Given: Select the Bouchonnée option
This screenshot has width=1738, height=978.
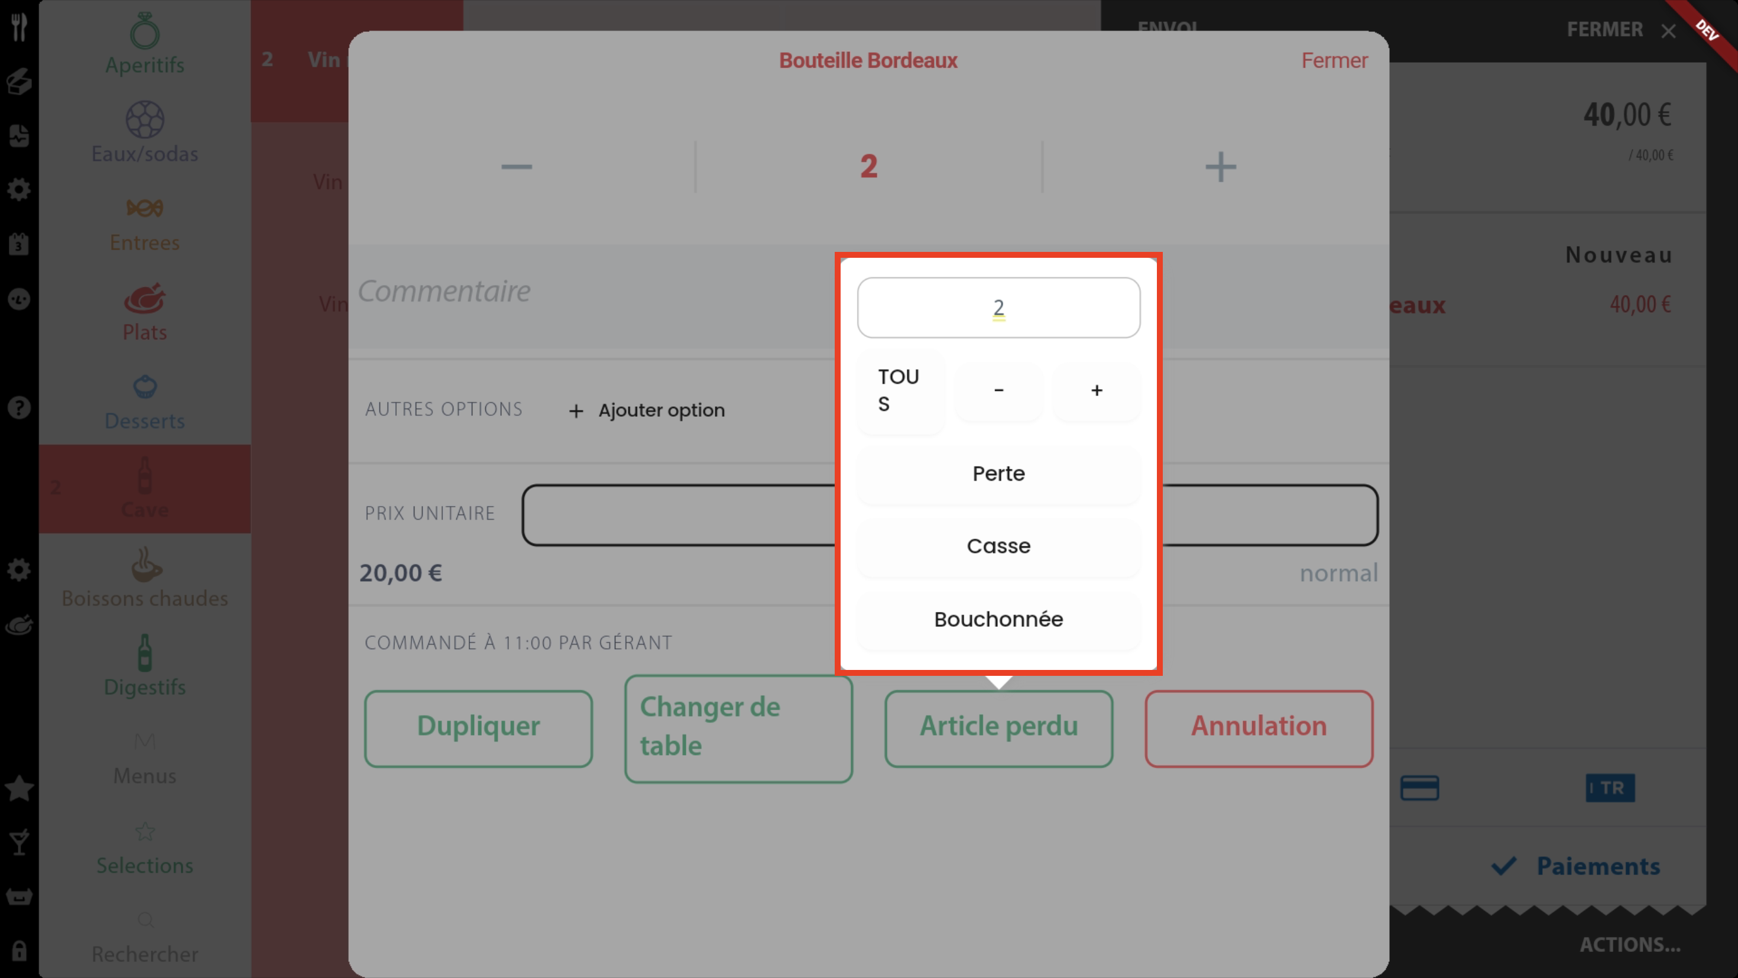Looking at the screenshot, I should [x=998, y=619].
